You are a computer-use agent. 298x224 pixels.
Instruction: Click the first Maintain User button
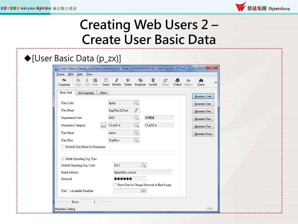tap(203, 111)
